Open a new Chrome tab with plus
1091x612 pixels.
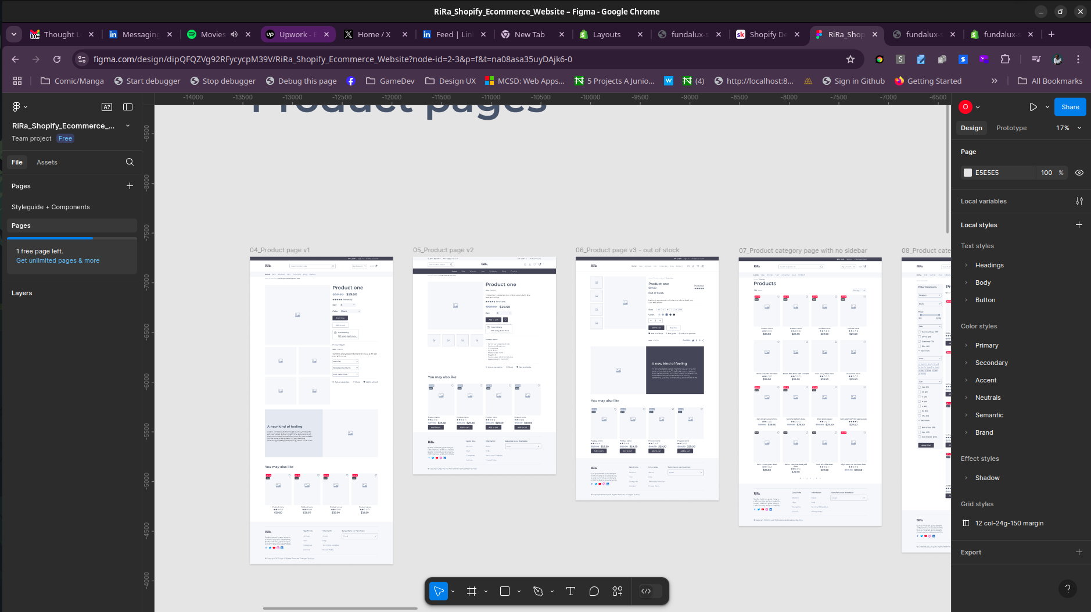tap(1051, 34)
